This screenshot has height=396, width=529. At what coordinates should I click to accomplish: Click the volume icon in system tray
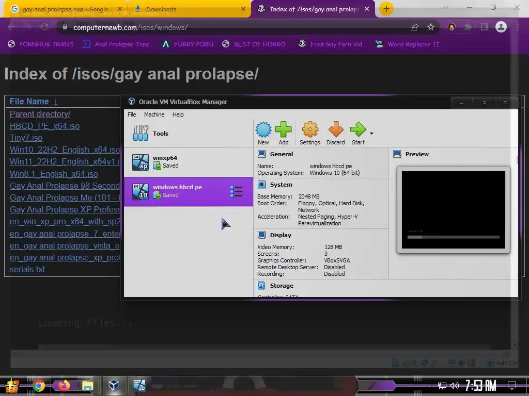pyautogui.click(x=455, y=386)
